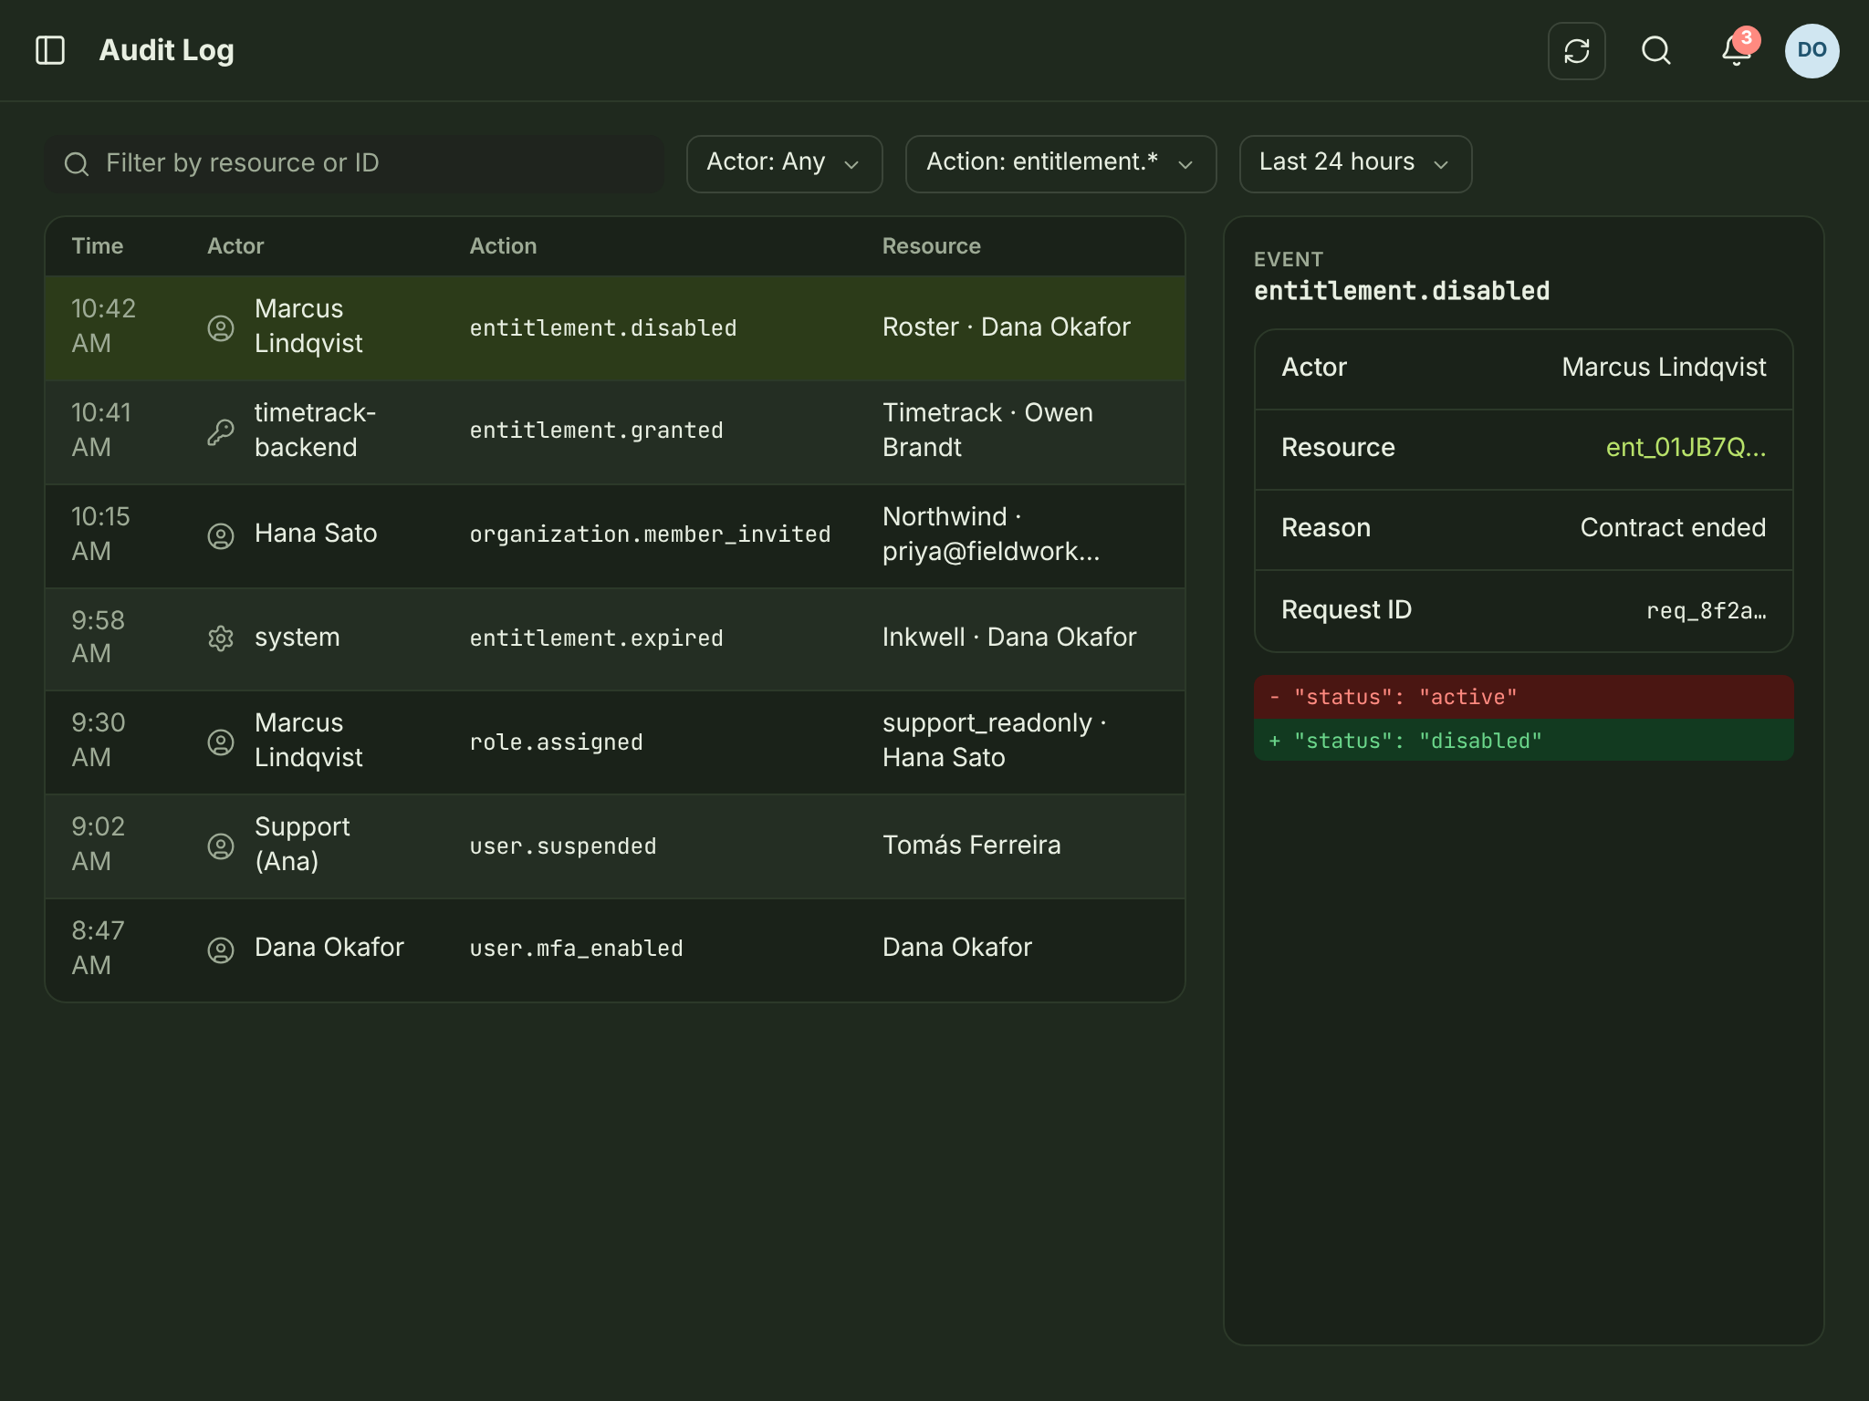
Task: Open the Actor: Any dropdown
Action: click(784, 164)
